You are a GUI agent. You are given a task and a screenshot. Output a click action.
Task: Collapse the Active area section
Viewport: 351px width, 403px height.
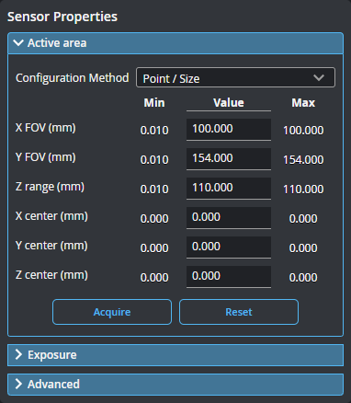click(175, 43)
